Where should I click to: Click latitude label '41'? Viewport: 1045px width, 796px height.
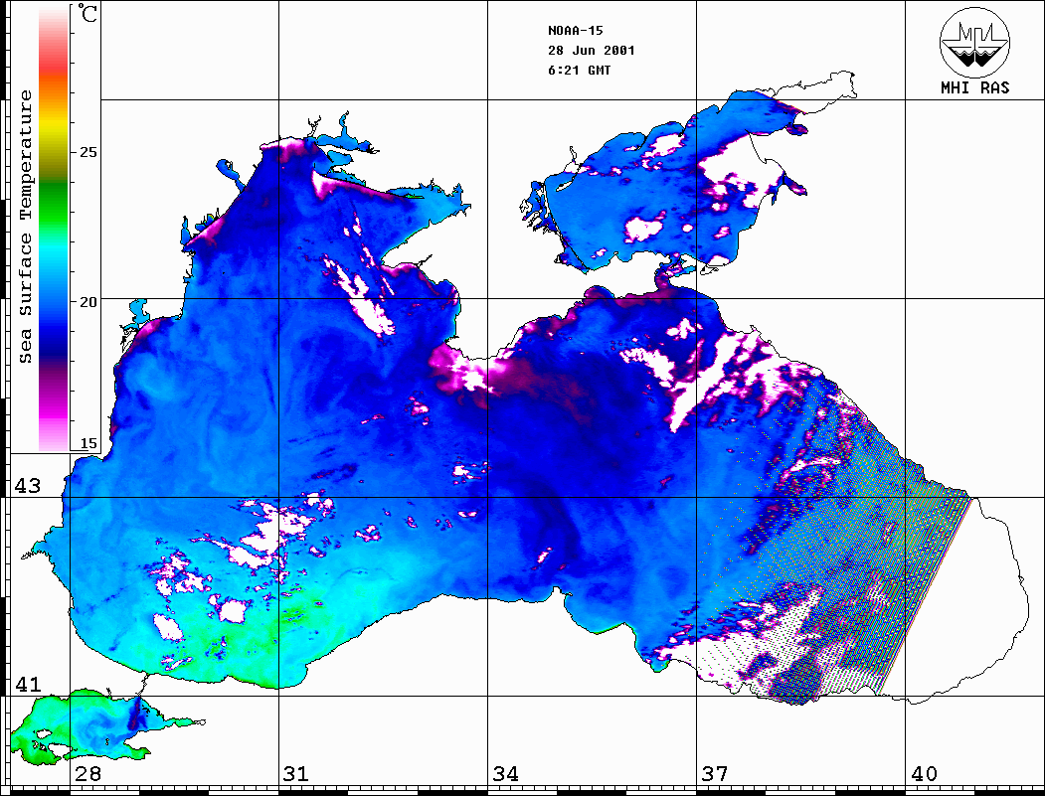coord(27,685)
